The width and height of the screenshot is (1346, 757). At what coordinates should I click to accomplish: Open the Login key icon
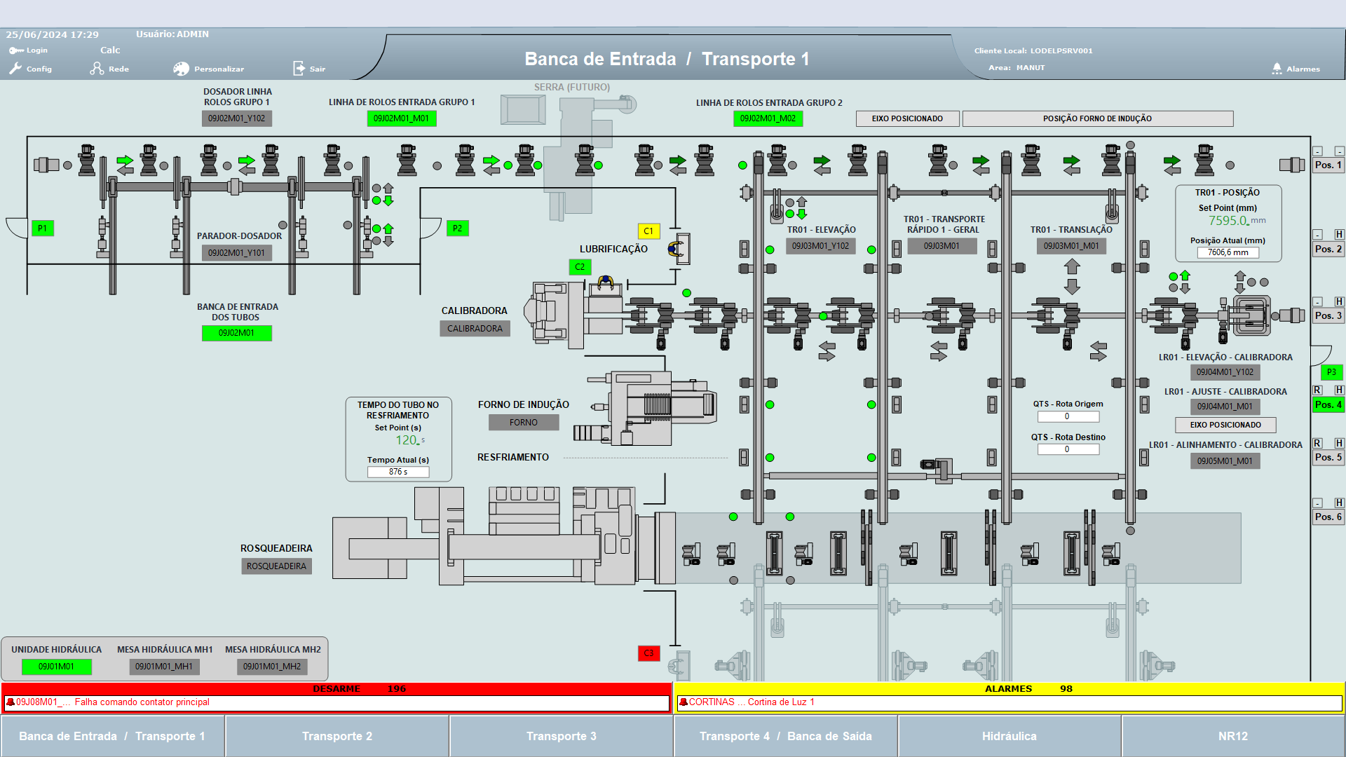point(16,50)
